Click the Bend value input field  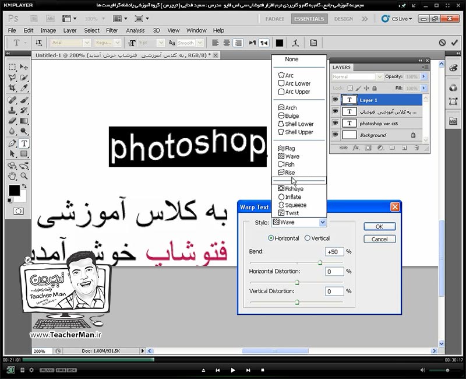click(x=334, y=252)
